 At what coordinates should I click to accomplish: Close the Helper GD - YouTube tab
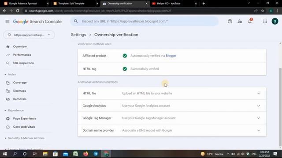click(196, 4)
